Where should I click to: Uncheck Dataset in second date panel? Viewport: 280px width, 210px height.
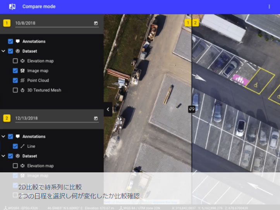(x=10, y=156)
